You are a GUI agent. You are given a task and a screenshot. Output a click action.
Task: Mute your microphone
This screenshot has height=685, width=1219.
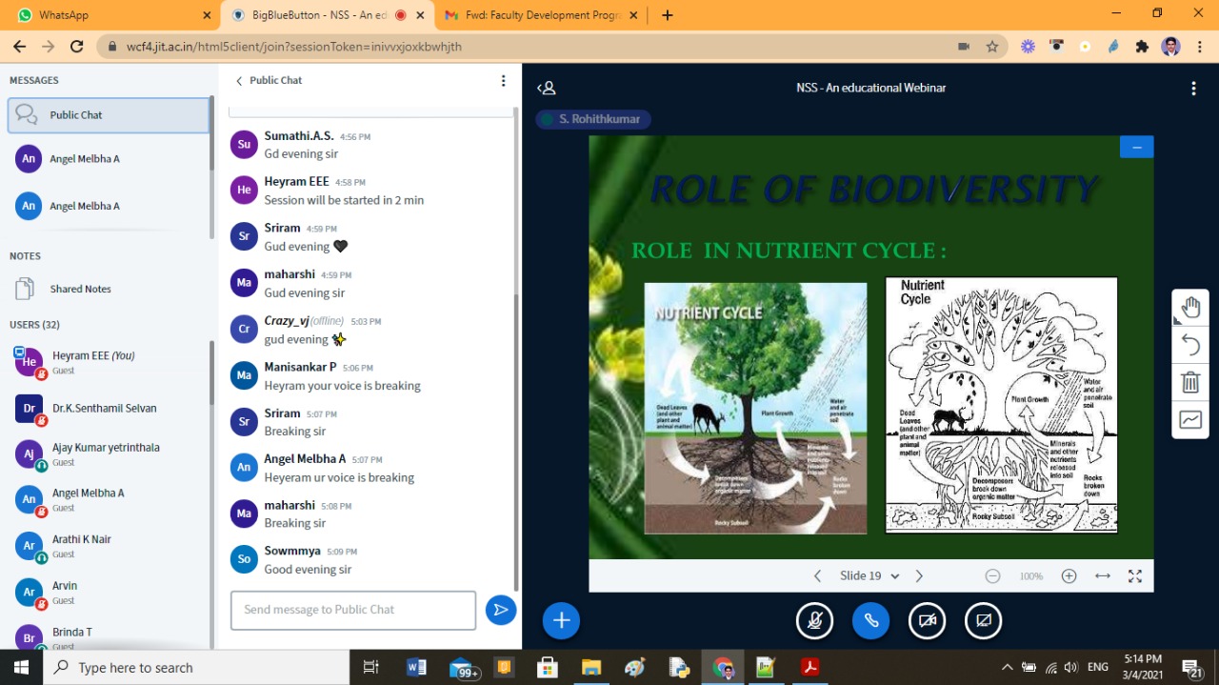814,620
